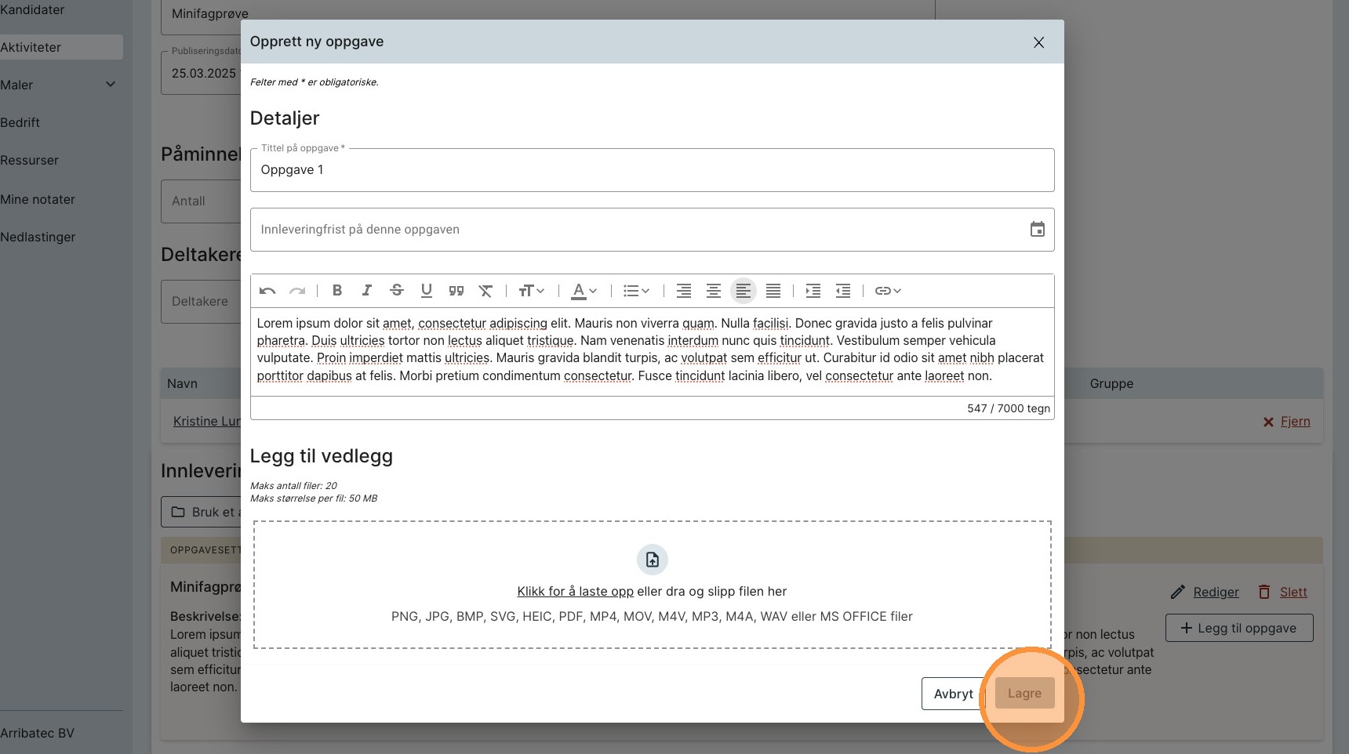Click the file upload icon in dropzone
Image resolution: width=1349 pixels, height=754 pixels.
coord(652,560)
